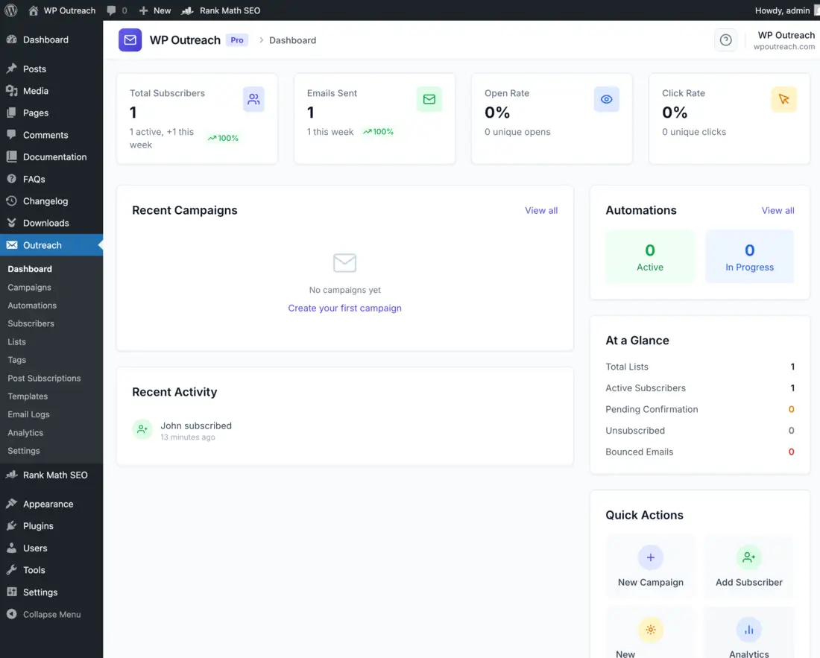This screenshot has height=658, width=820.
Task: Navigate to the Plugins menu item
Action: click(36, 526)
